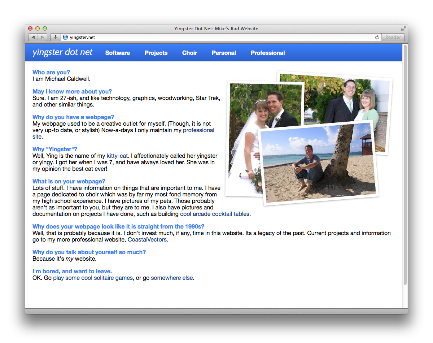Click the play some cool solitaire games link

pyautogui.click(x=93, y=278)
